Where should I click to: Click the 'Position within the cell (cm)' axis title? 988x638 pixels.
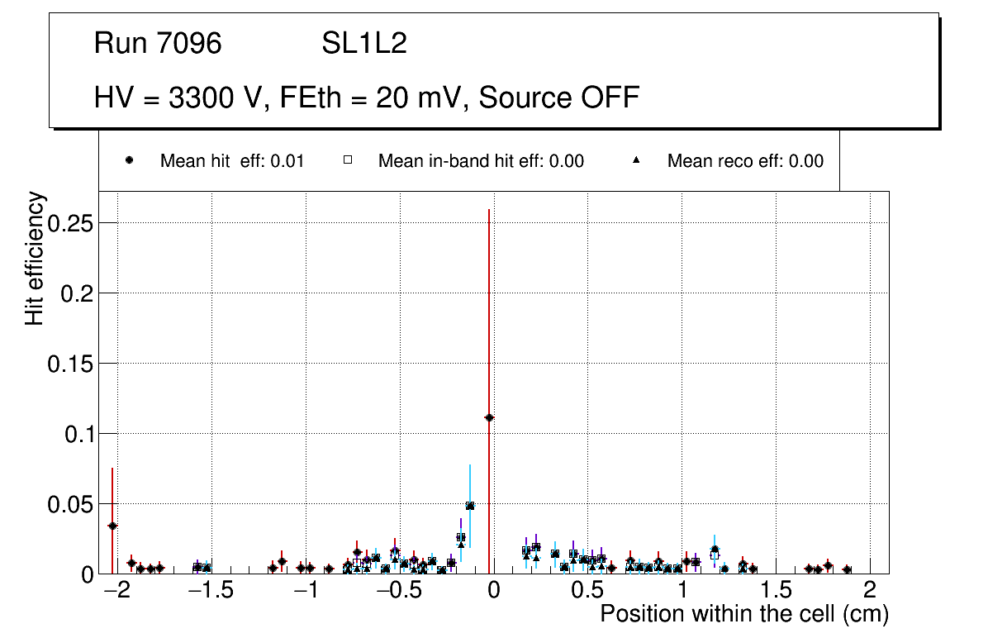[743, 615]
